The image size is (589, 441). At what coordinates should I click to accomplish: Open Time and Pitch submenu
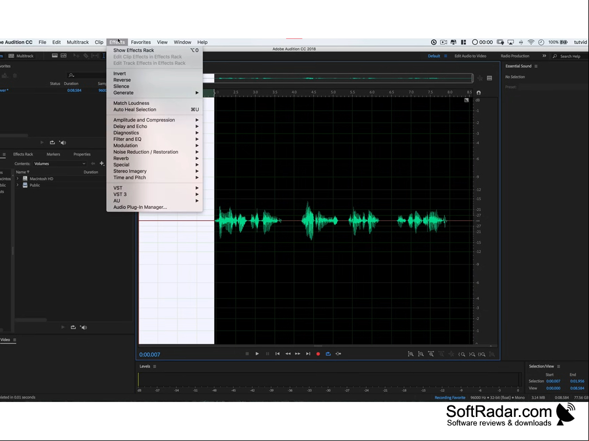[155, 177]
